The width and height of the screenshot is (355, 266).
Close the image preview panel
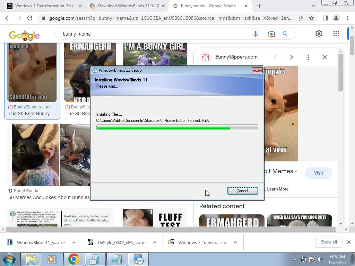(324, 57)
